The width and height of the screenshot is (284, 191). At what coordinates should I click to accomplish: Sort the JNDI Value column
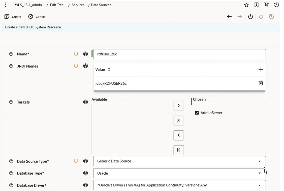pyautogui.click(x=109, y=69)
